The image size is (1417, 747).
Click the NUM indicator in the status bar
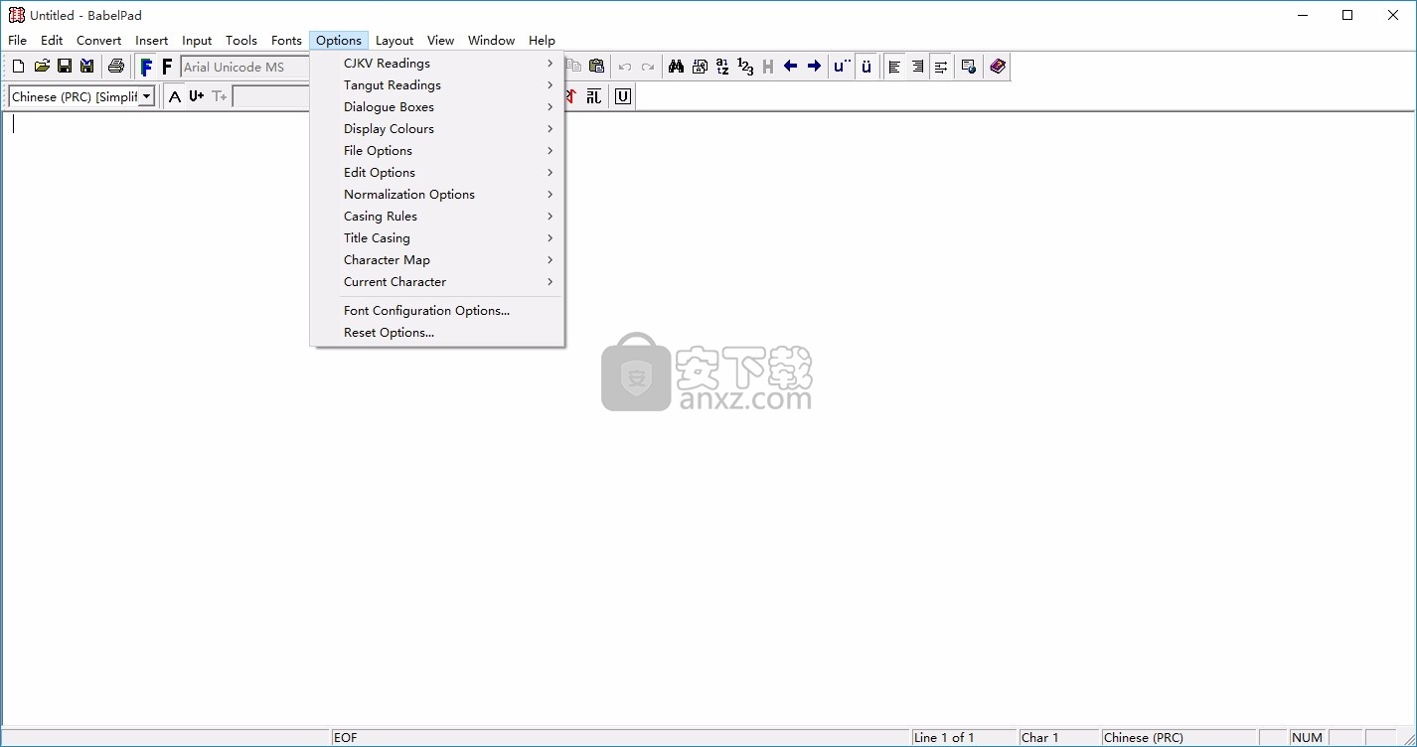click(x=1308, y=737)
